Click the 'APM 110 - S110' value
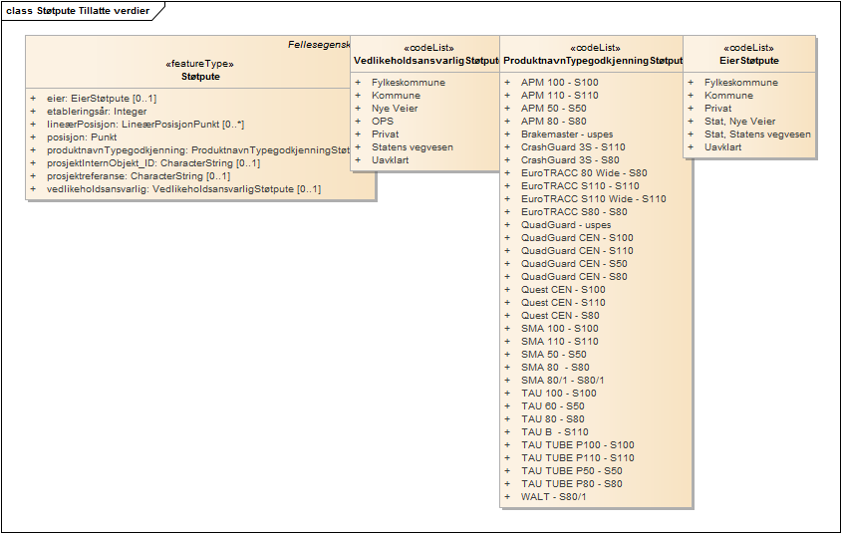This screenshot has height=533, width=841. point(559,95)
